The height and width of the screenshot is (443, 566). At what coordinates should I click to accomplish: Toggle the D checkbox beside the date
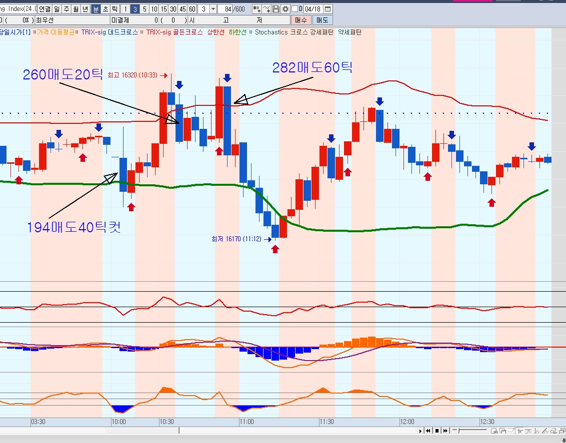(294, 9)
